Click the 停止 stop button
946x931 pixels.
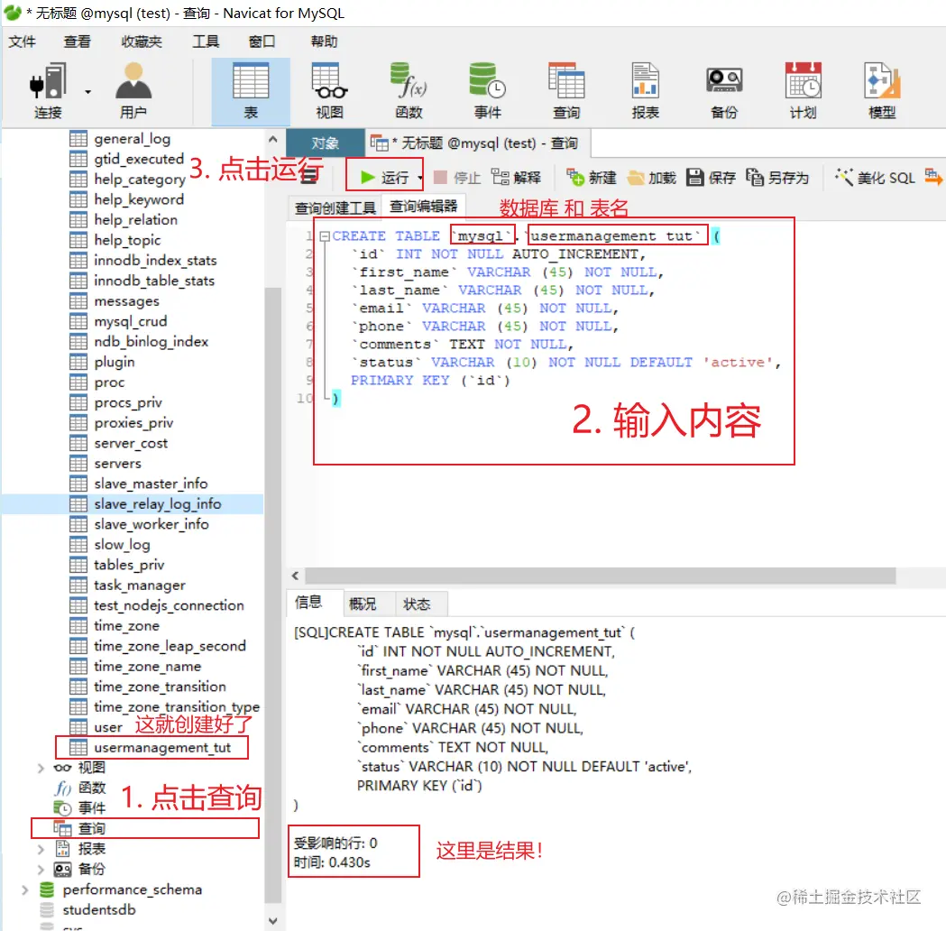(456, 178)
